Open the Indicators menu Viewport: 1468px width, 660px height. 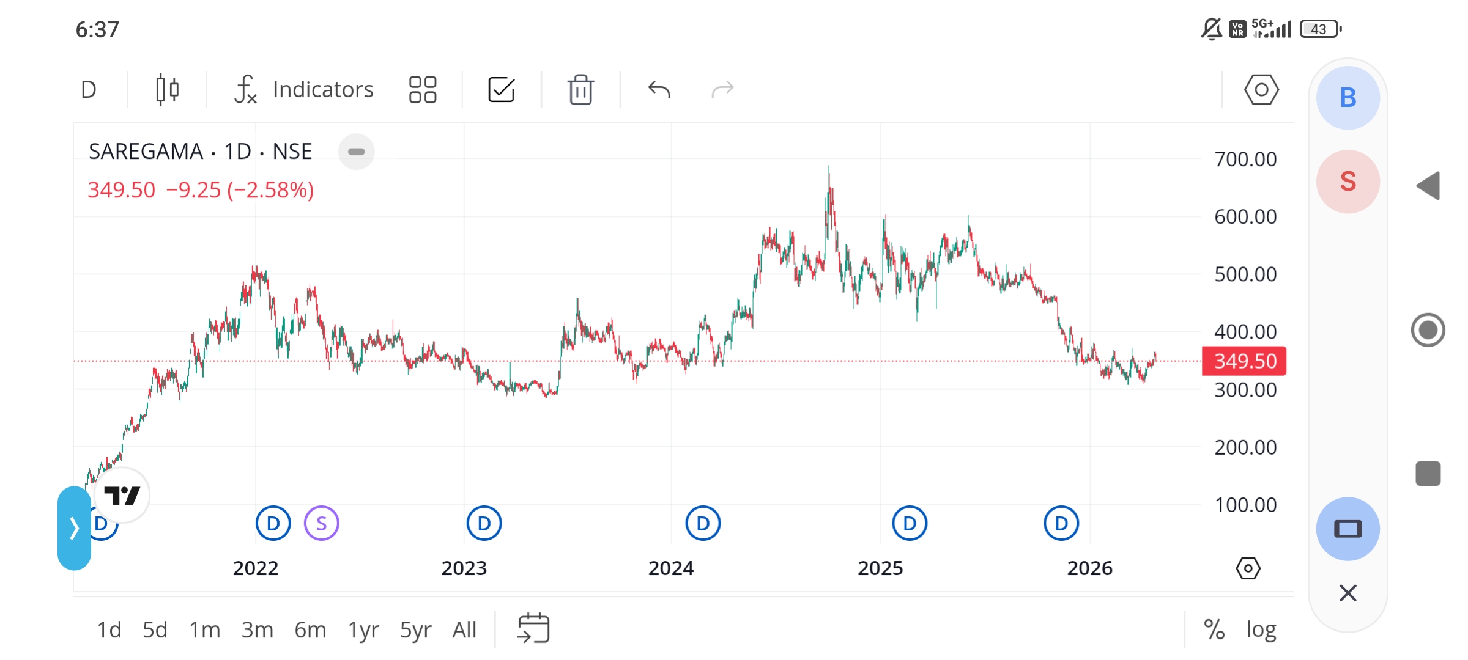coord(305,90)
